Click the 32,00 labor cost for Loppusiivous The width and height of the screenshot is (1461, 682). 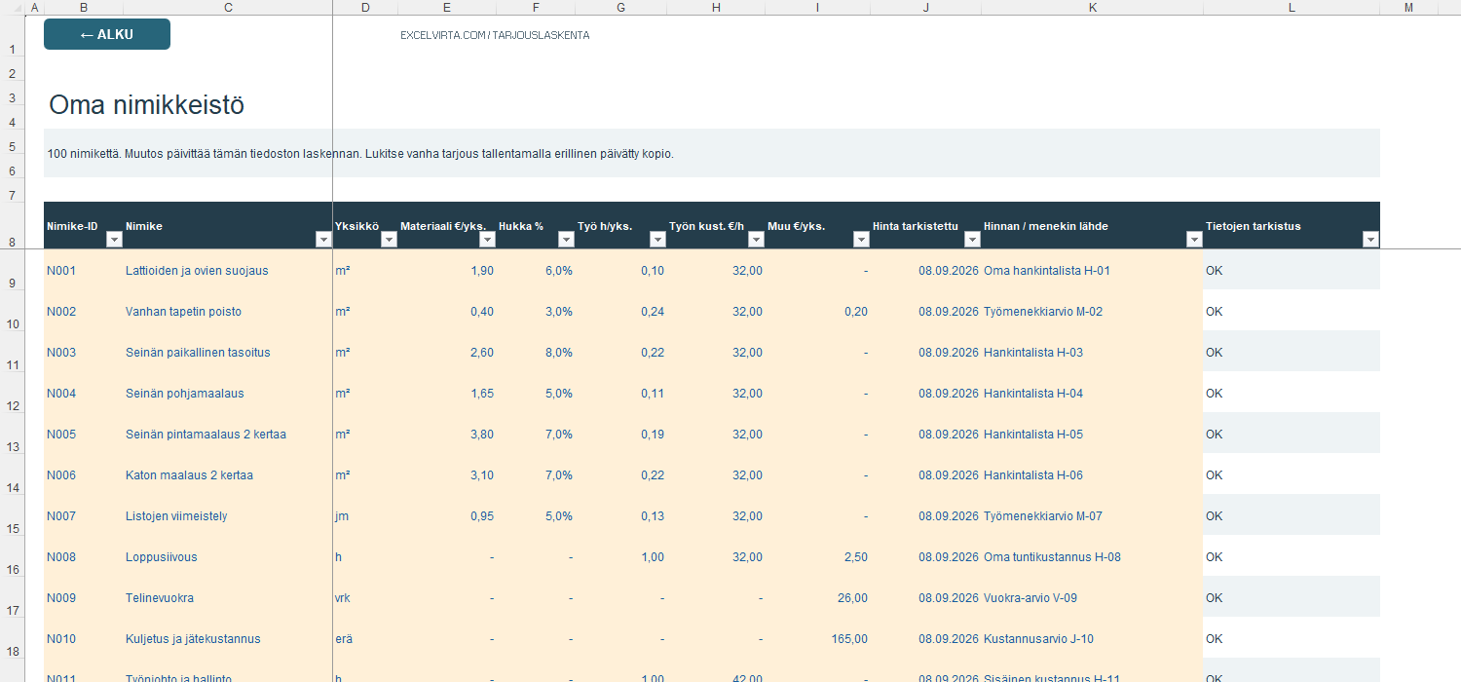717,557
